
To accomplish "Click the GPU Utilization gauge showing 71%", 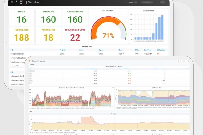I will pyautogui.click(x=108, y=28).
